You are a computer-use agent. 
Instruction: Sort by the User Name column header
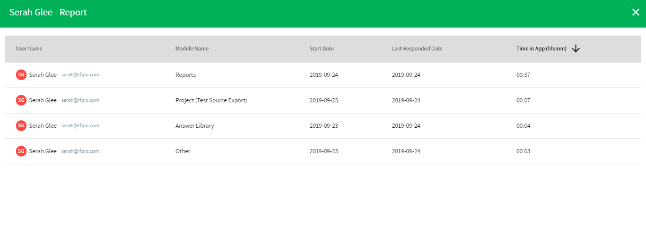(29, 48)
